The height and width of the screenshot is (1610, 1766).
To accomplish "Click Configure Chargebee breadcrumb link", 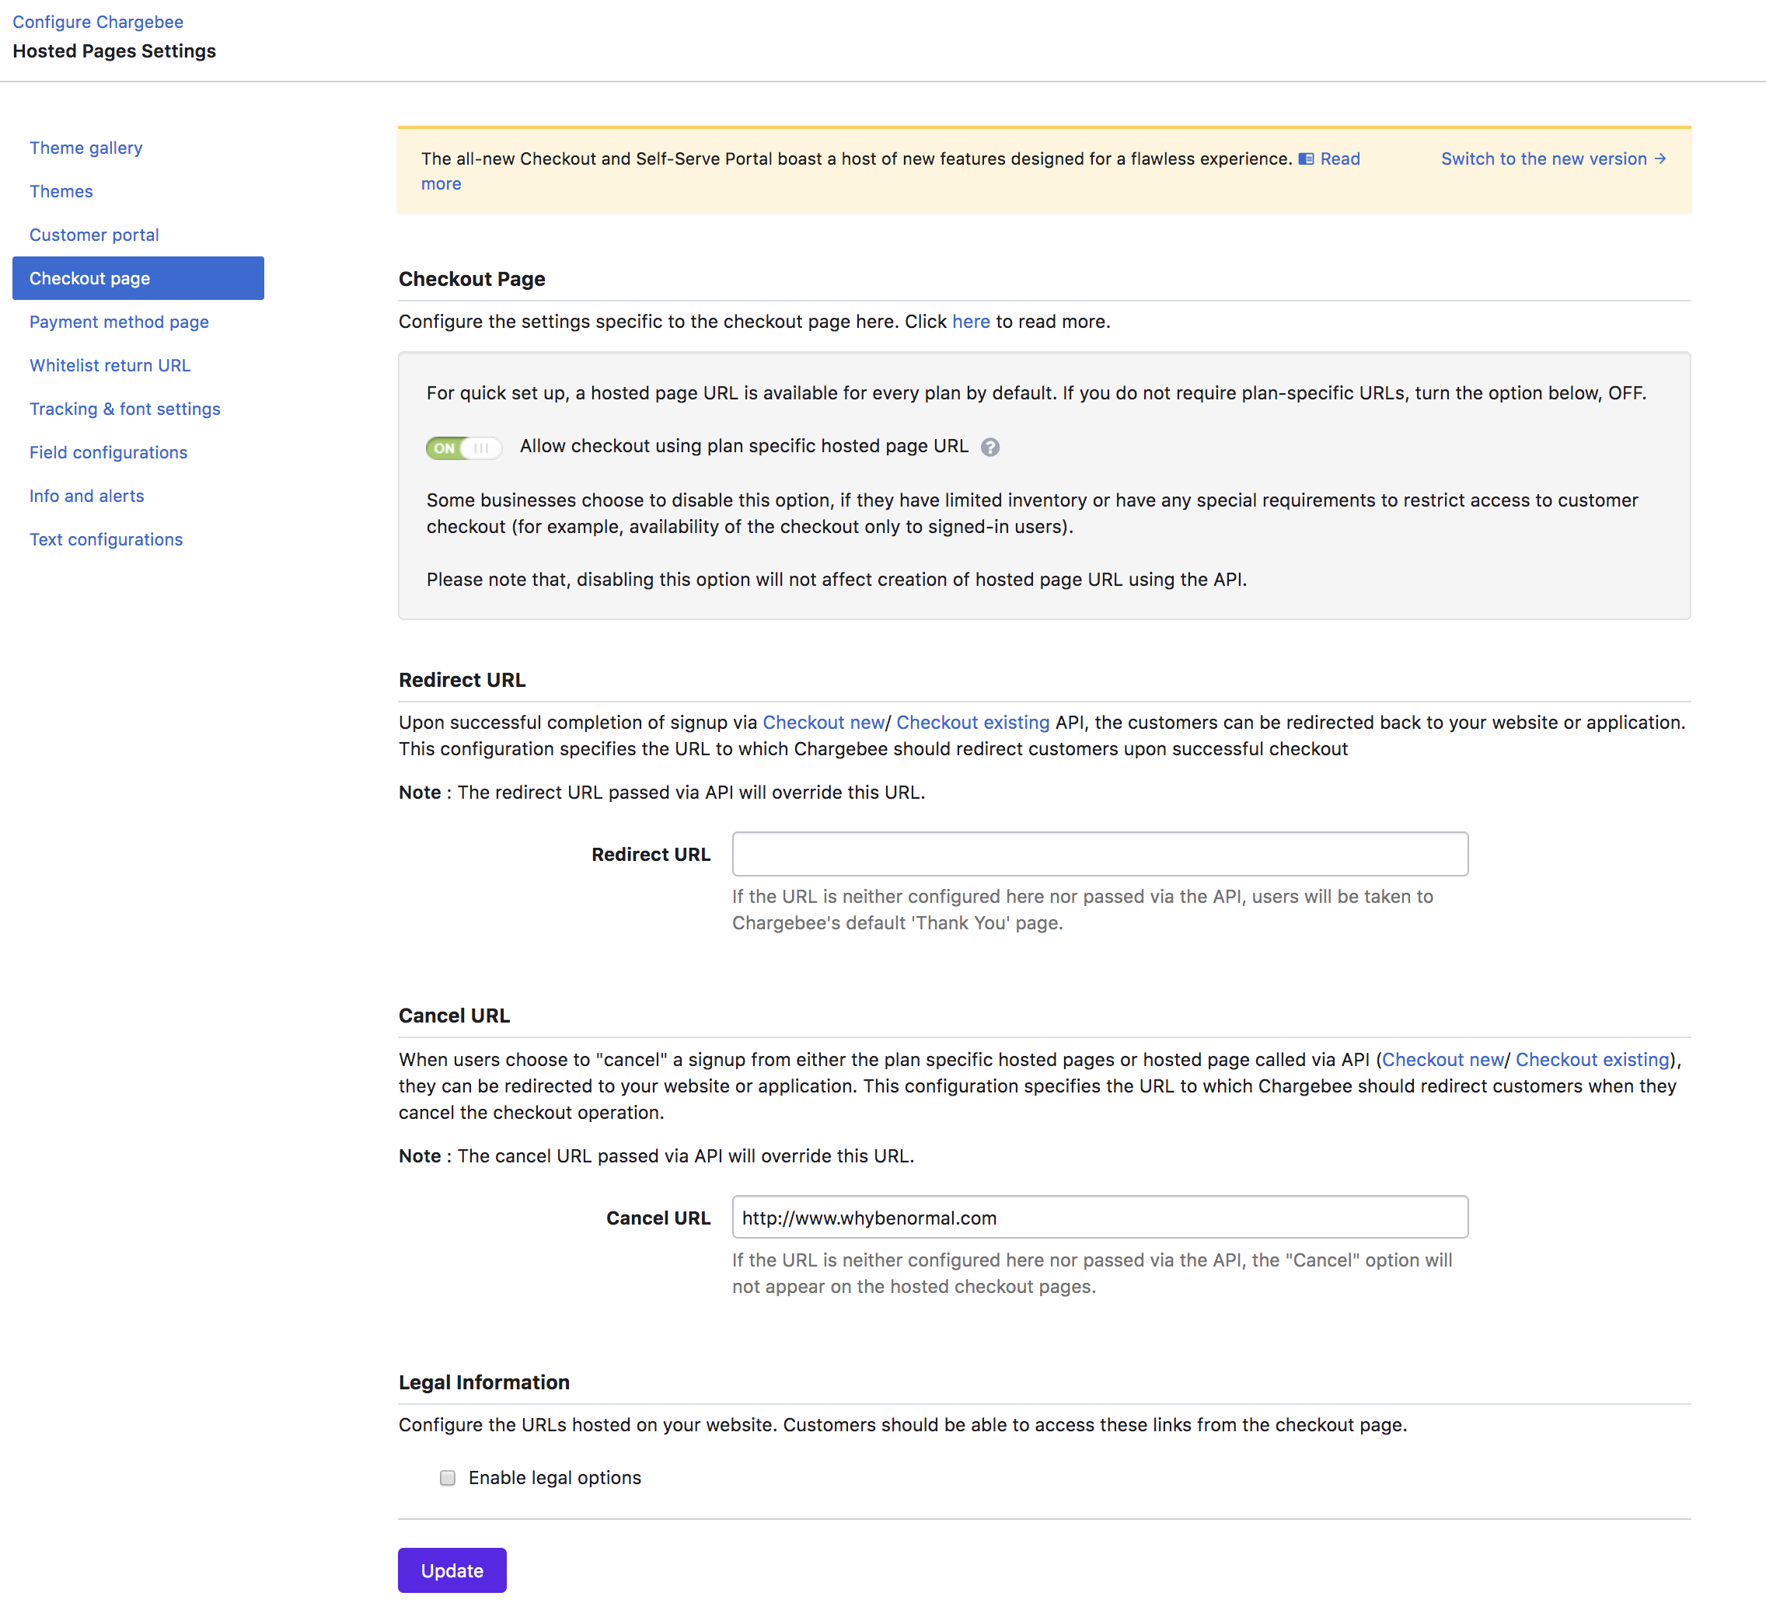I will click(98, 22).
